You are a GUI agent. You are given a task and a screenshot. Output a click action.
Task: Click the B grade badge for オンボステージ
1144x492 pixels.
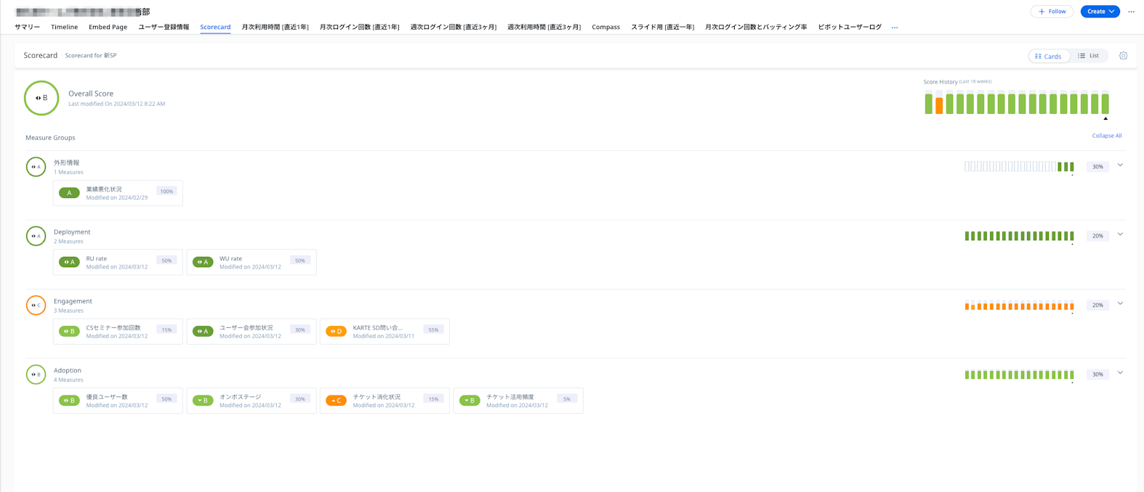[x=203, y=401]
